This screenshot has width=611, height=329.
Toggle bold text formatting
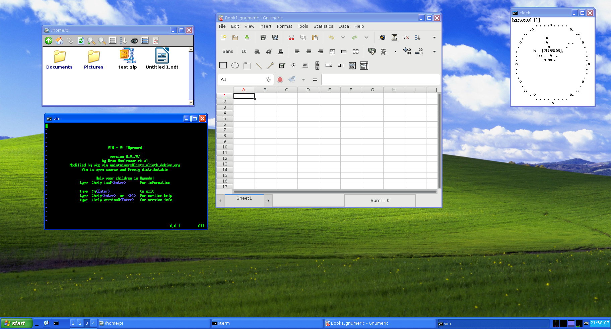tap(257, 51)
